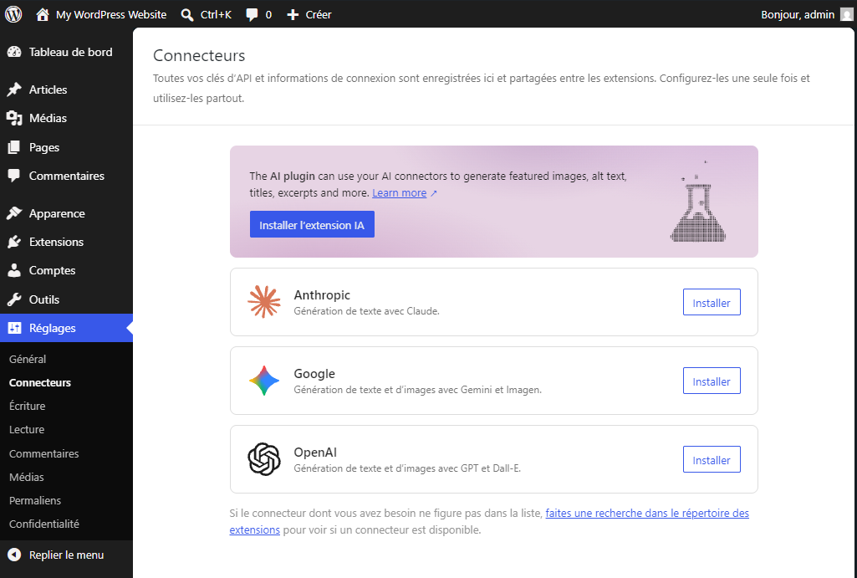
Task: Install the Google connector
Action: coord(712,381)
